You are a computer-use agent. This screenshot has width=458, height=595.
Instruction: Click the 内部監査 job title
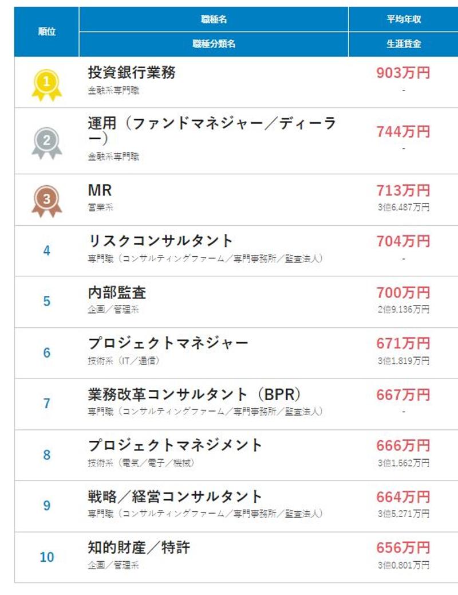(117, 292)
